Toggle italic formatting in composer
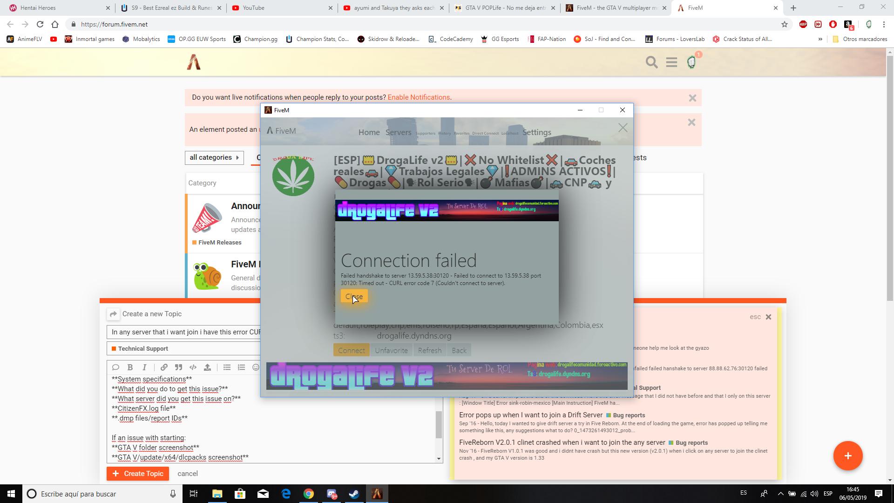This screenshot has height=503, width=894. coord(144,367)
